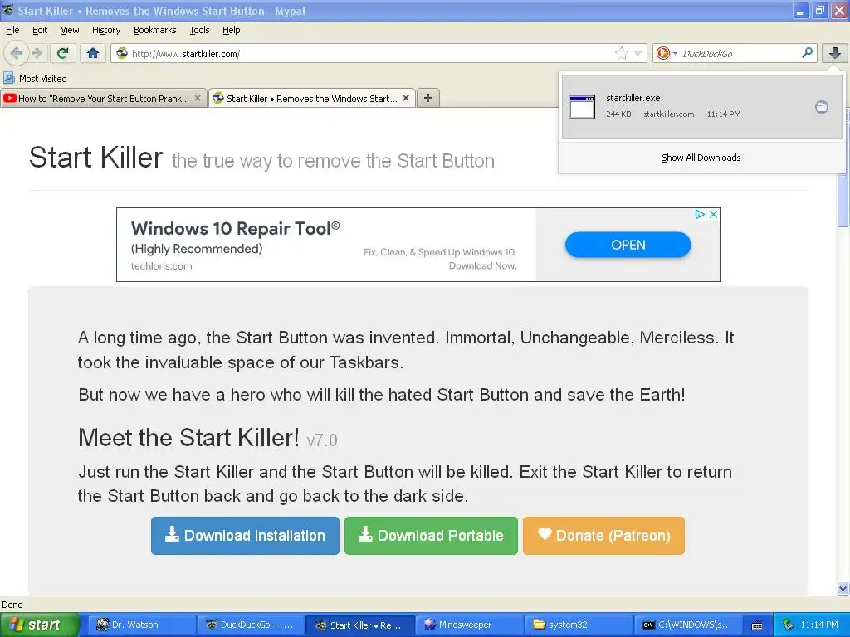Click Show All Downloads
The image size is (850, 637).
tap(701, 158)
